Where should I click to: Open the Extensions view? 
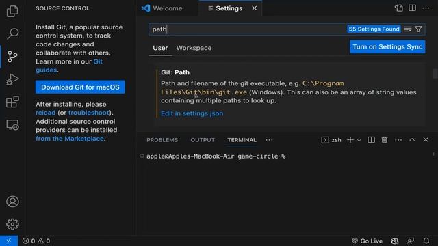click(12, 102)
